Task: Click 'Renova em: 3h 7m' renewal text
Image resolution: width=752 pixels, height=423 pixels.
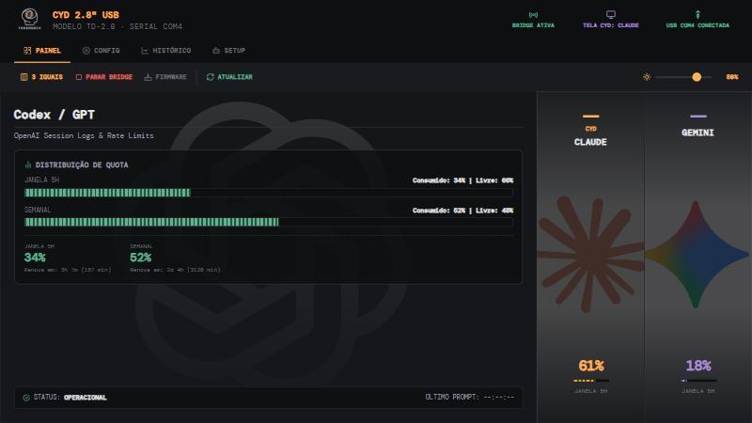Action: [68, 270]
